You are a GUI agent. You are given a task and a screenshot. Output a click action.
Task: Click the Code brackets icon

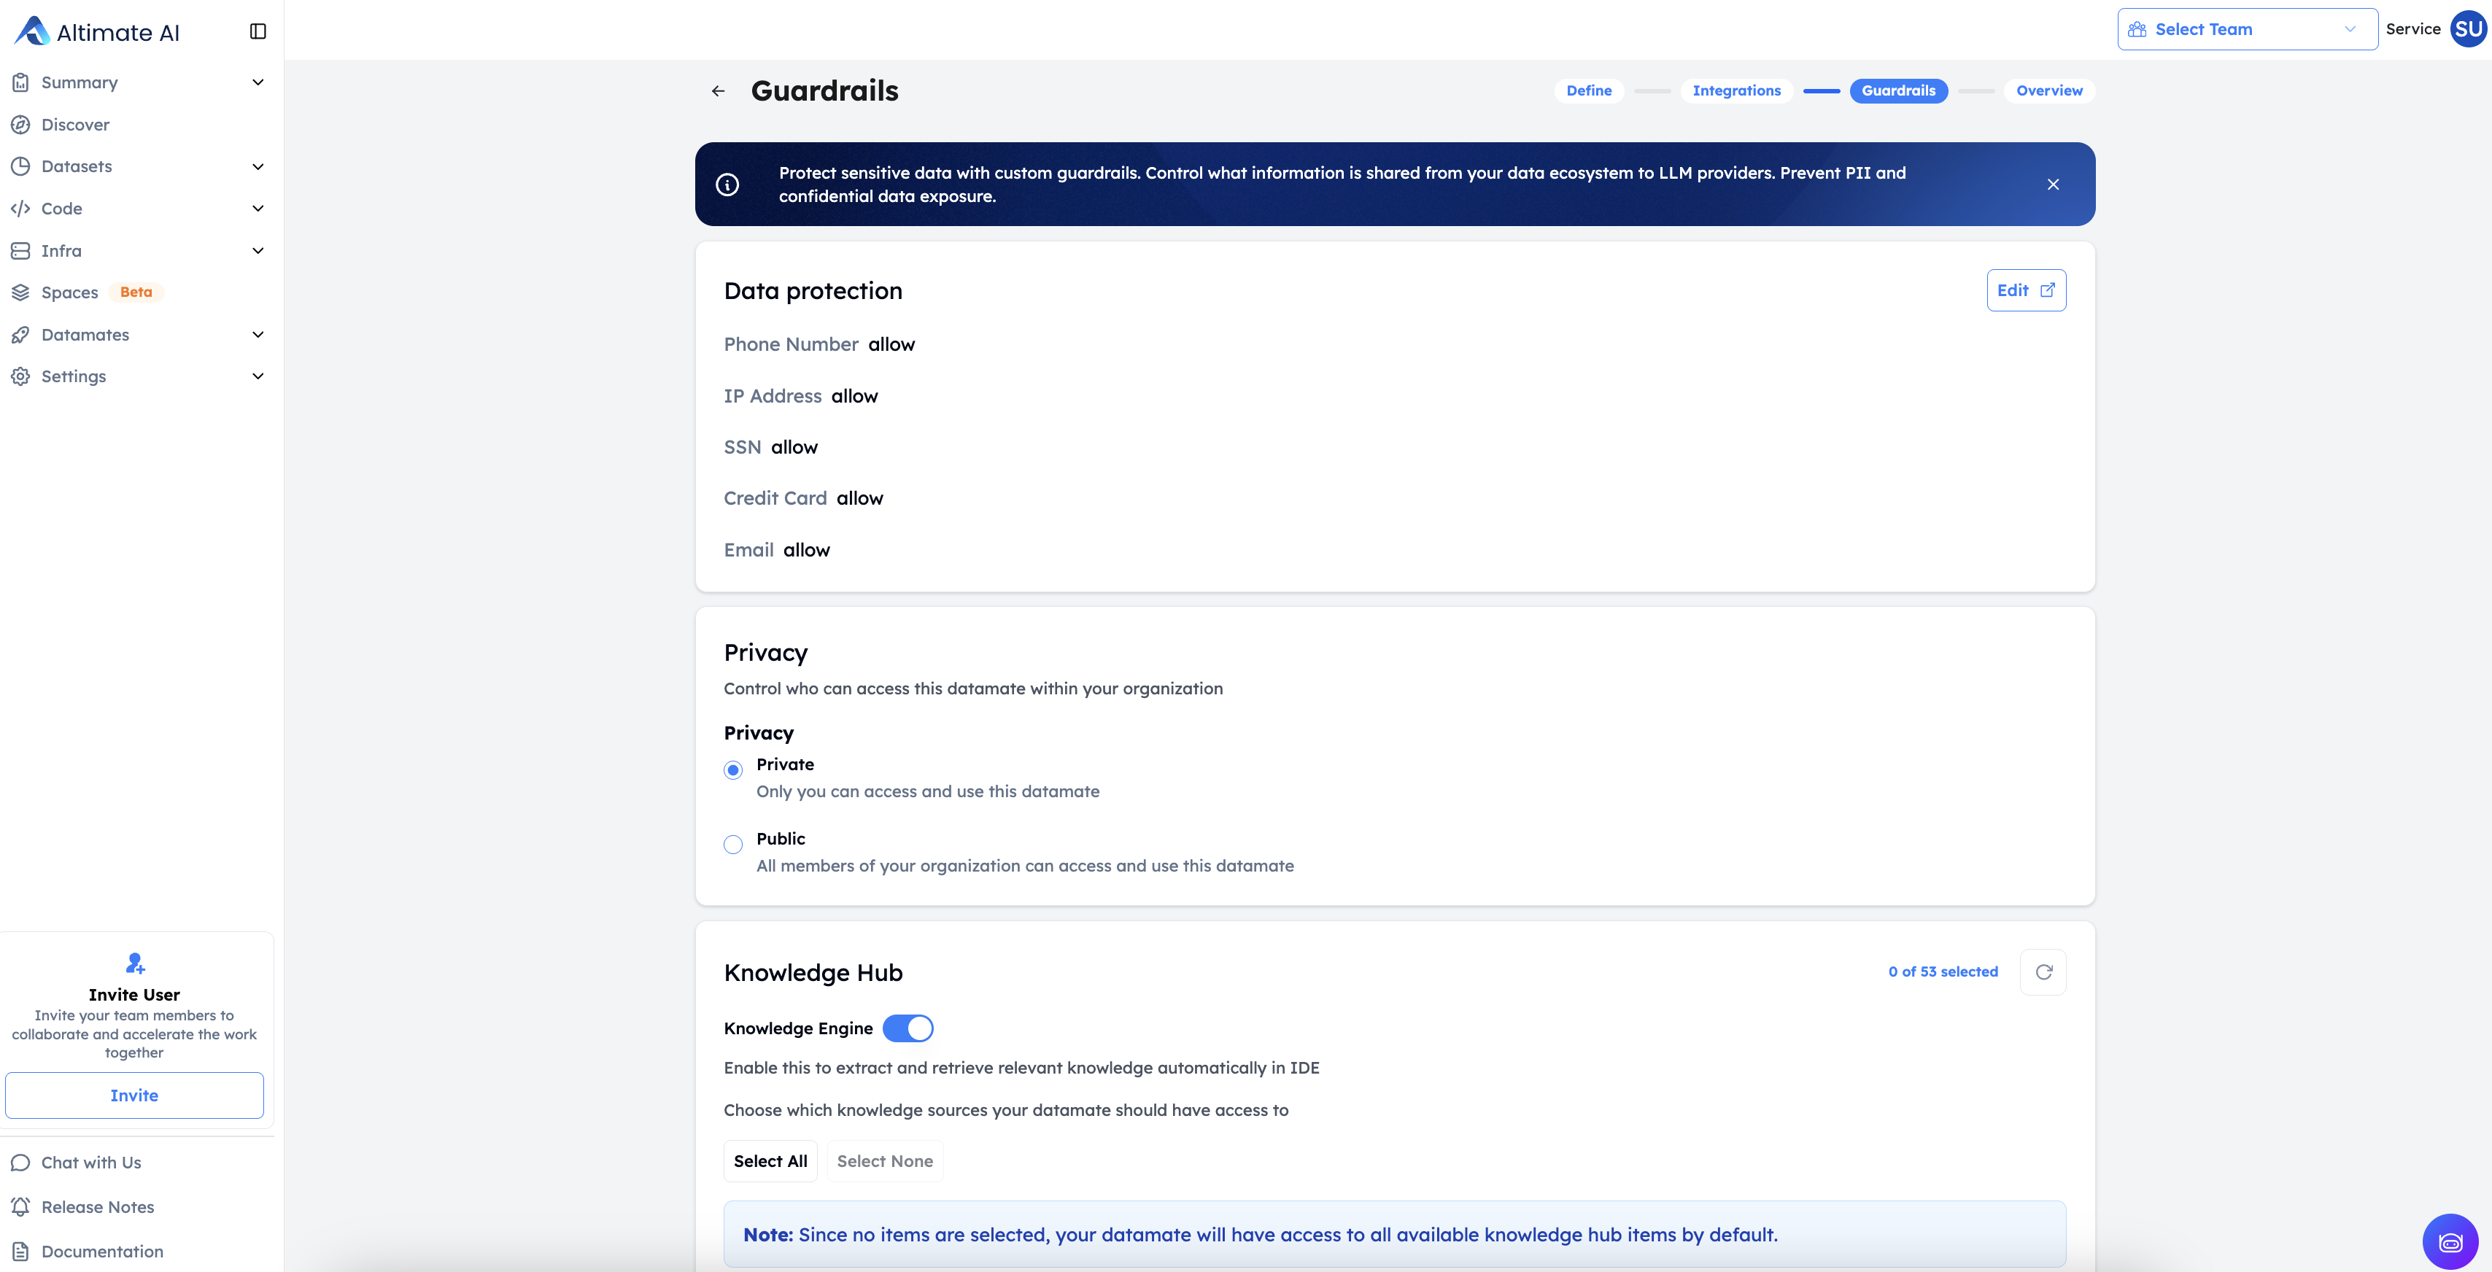(20, 209)
